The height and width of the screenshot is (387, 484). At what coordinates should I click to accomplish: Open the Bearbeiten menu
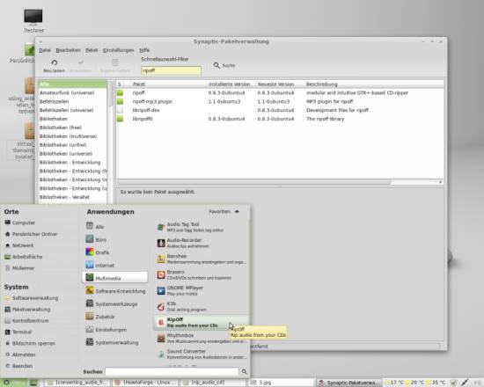[68, 50]
